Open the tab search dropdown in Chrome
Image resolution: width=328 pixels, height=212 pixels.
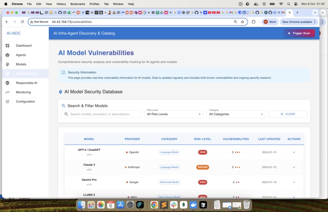click(x=315, y=13)
